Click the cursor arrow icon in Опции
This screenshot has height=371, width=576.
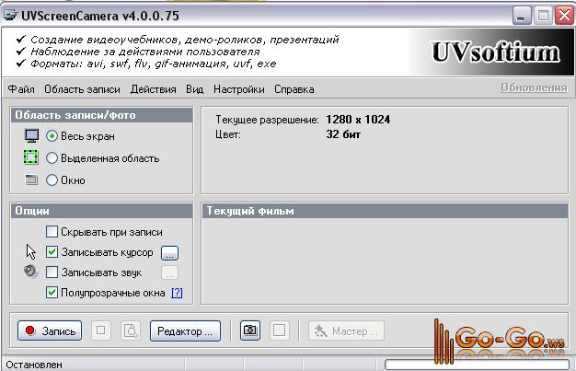coord(31,252)
